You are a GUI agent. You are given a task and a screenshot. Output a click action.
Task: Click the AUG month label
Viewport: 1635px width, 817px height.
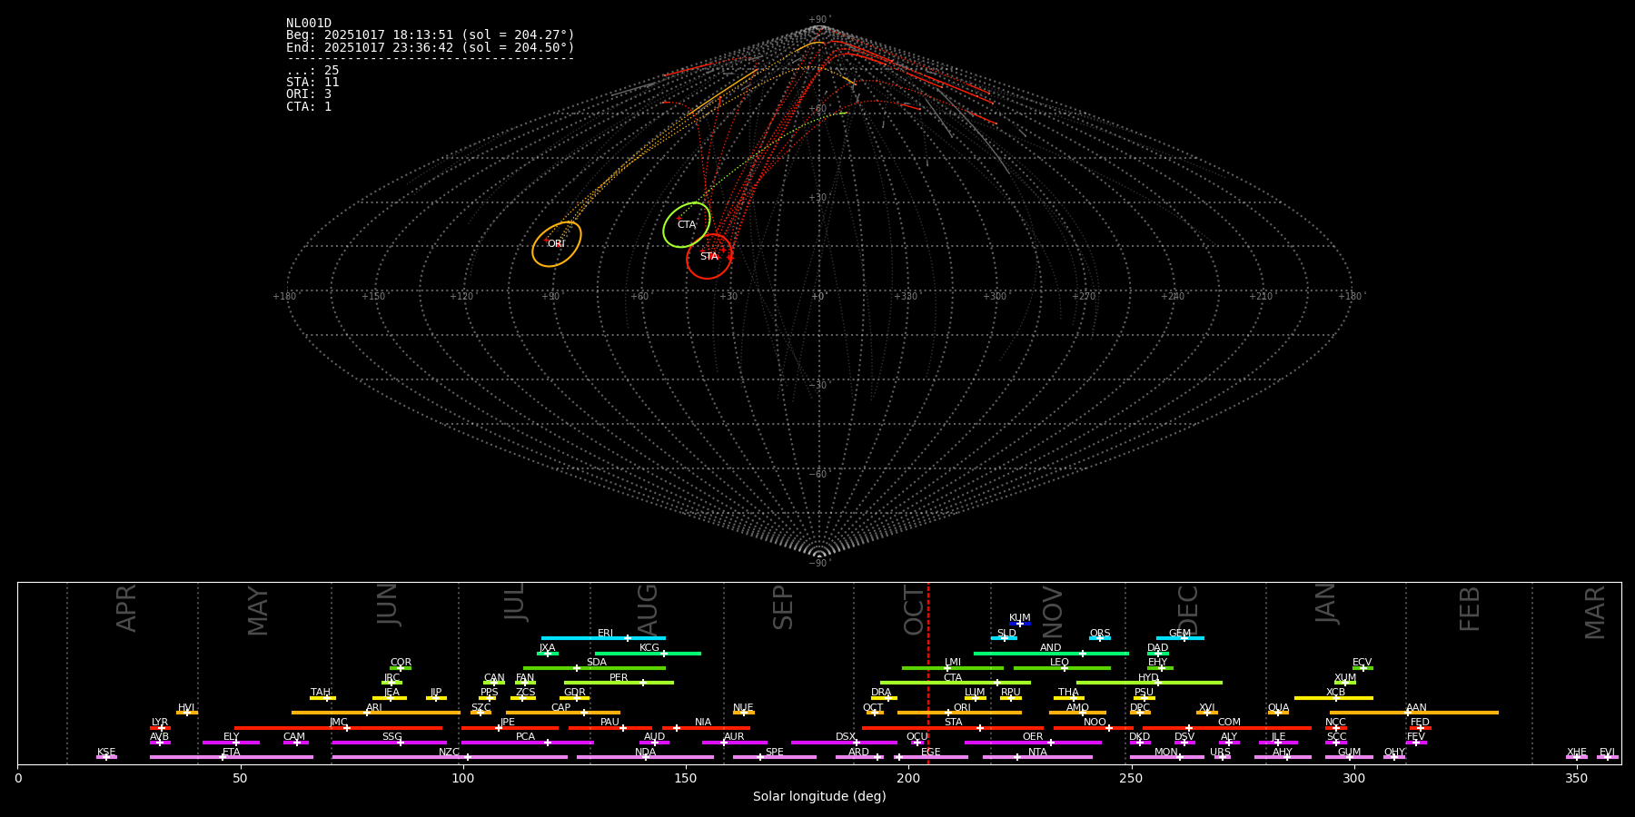coord(648,609)
